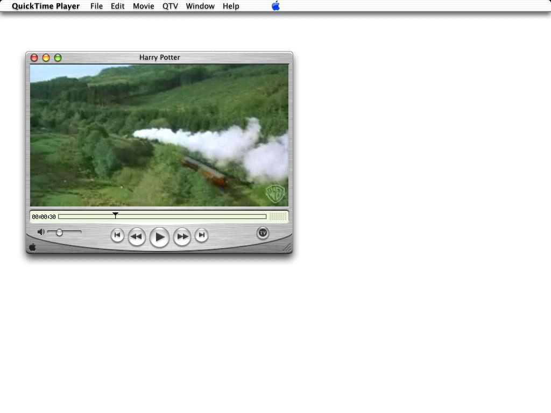Click the fast forward button
This screenshot has width=551, height=413.
pos(182,237)
